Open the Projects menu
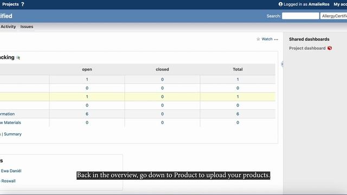Viewport: 347px width, 195px height. tap(10, 4)
